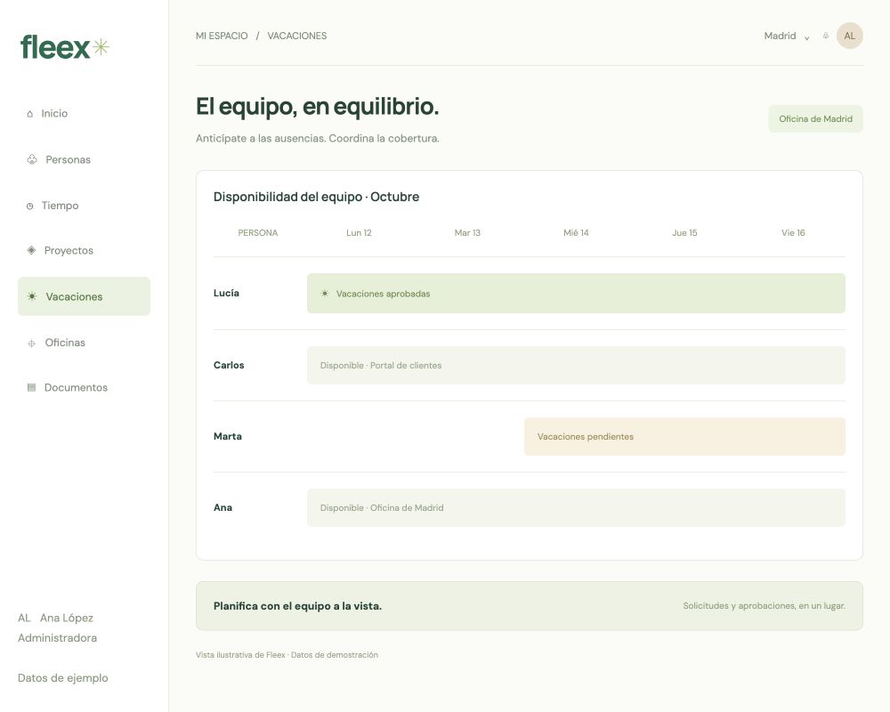890x712 pixels.
Task: Click Disponibilidad del equipo · Octubre heading
Action: pos(316,197)
